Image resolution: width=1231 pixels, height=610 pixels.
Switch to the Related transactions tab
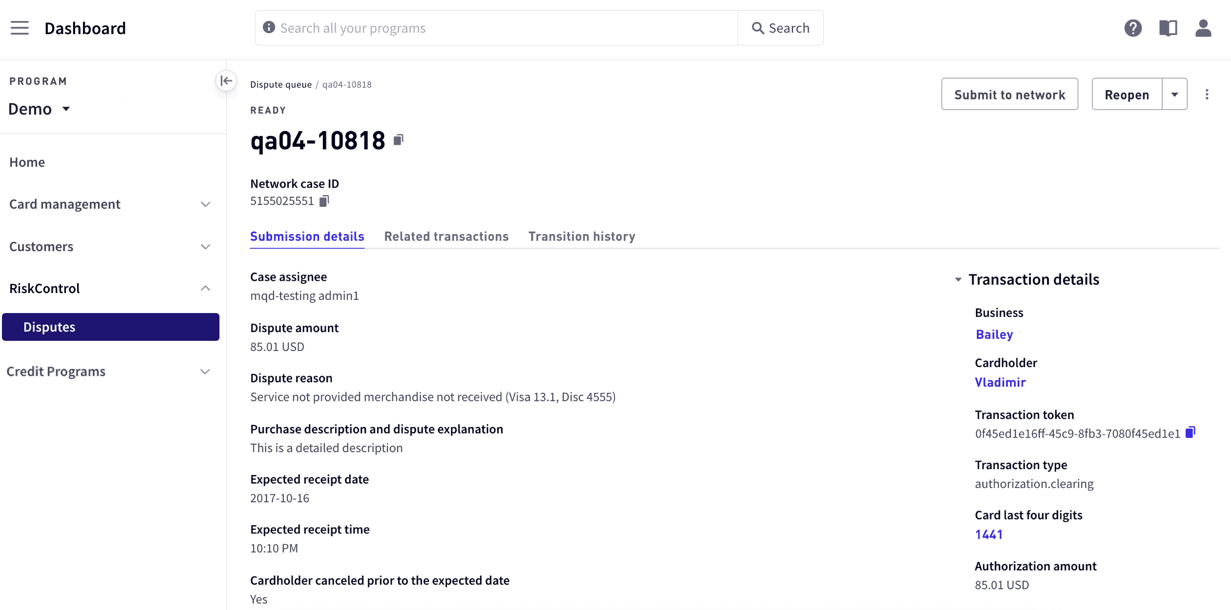pos(446,236)
